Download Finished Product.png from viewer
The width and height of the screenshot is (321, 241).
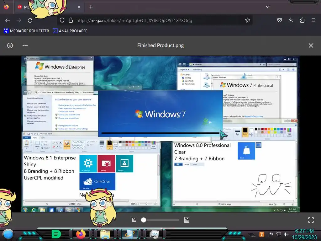(10, 46)
